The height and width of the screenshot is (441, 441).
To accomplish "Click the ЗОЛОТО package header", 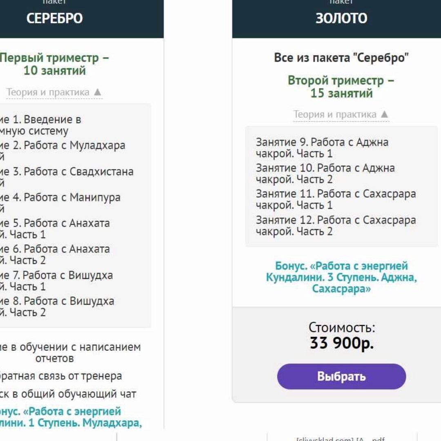I will click(341, 18).
